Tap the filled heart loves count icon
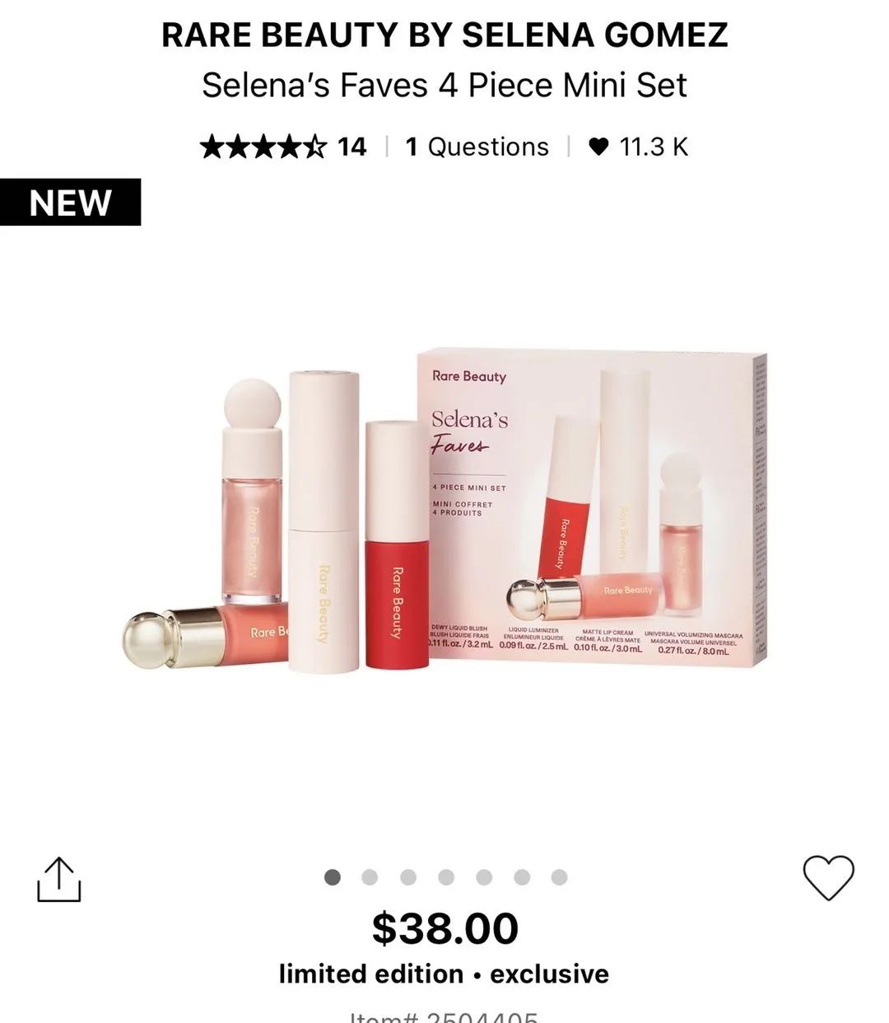889x1023 pixels. (598, 147)
